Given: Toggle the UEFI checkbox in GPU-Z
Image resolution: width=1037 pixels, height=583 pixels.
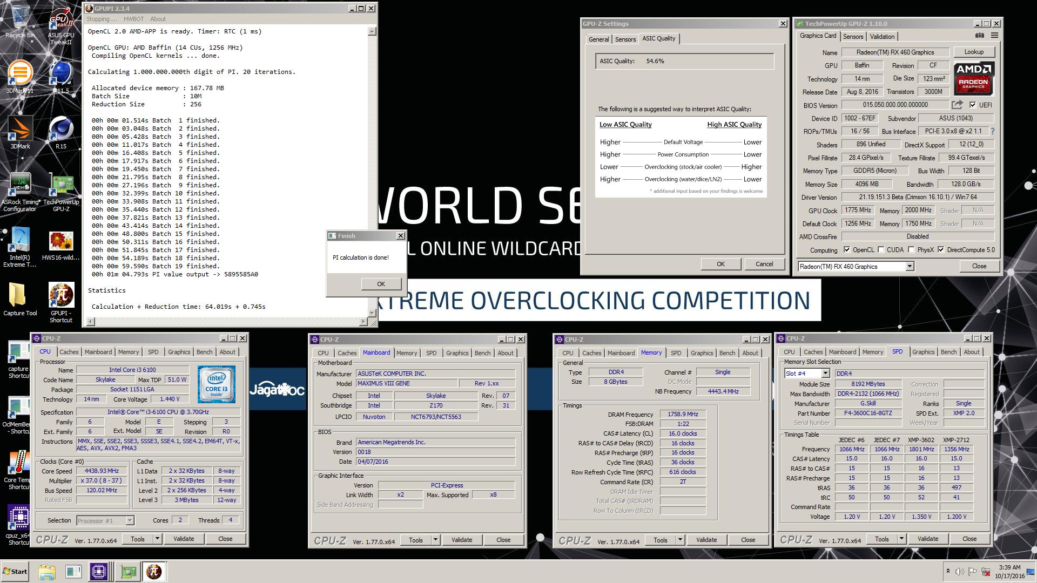Looking at the screenshot, I should (x=973, y=105).
